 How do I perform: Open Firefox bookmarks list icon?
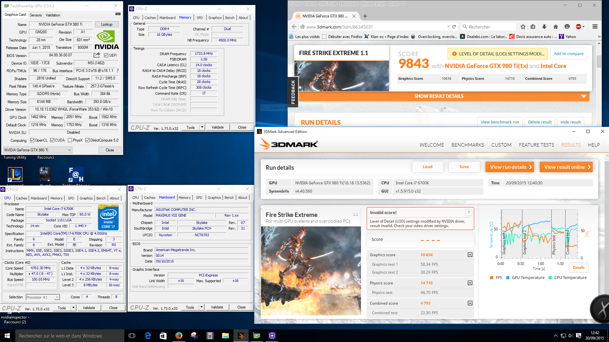point(533,27)
